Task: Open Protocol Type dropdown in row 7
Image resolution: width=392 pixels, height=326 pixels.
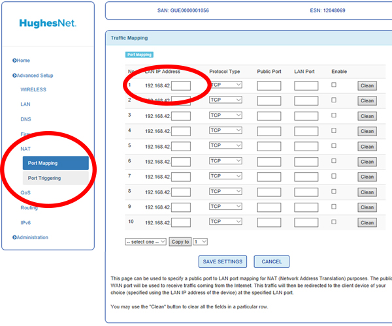Action: pyautogui.click(x=225, y=176)
